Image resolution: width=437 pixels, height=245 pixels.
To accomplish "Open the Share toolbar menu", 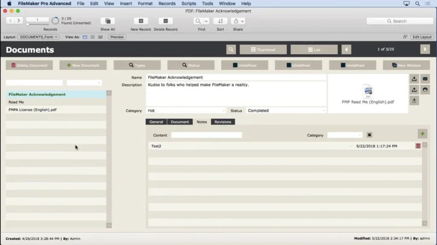I will coord(239,21).
